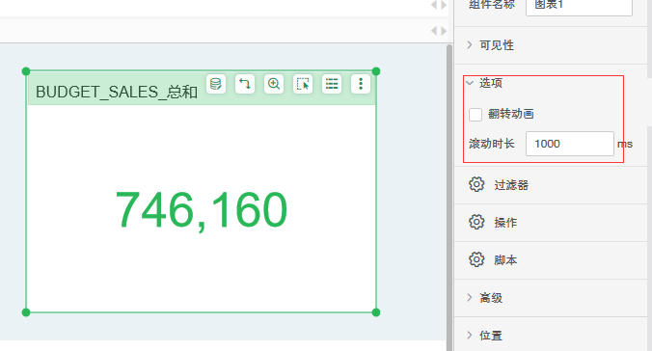This screenshot has width=652, height=351.
Task: Click the 746,160 value in the chart
Action: pyautogui.click(x=202, y=209)
